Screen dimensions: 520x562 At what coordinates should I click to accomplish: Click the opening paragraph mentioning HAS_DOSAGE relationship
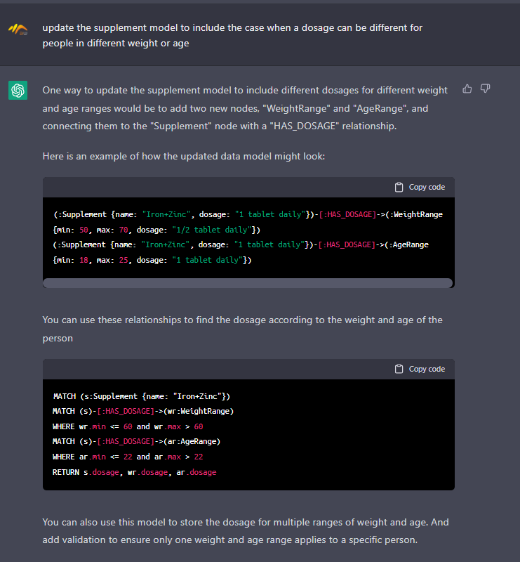pyautogui.click(x=245, y=108)
